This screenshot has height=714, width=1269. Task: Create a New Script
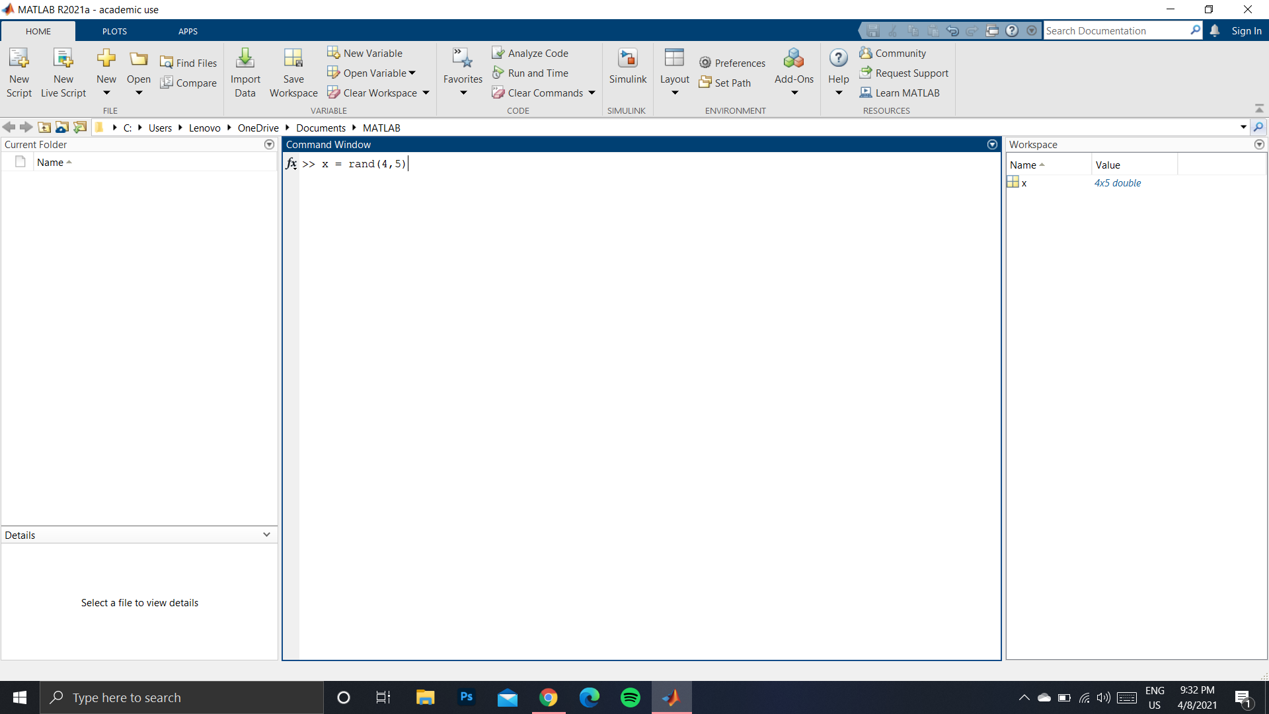point(19,71)
